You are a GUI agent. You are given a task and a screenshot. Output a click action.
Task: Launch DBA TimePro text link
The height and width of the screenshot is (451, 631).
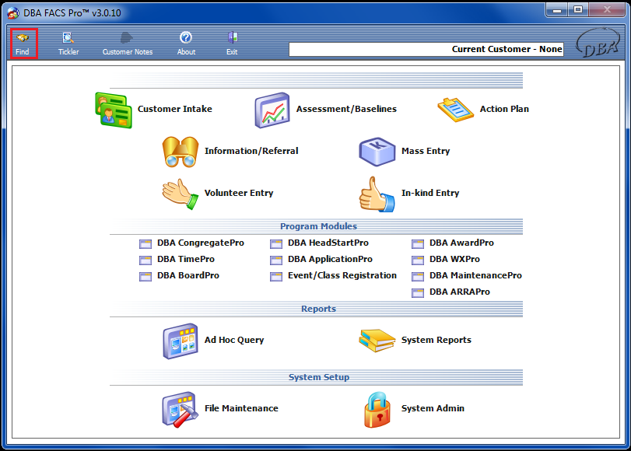click(x=186, y=259)
